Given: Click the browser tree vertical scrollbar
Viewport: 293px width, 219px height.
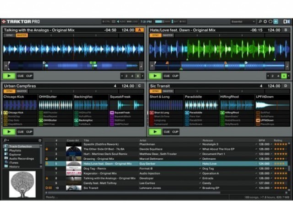Looking at the screenshot, I should 41,156.
